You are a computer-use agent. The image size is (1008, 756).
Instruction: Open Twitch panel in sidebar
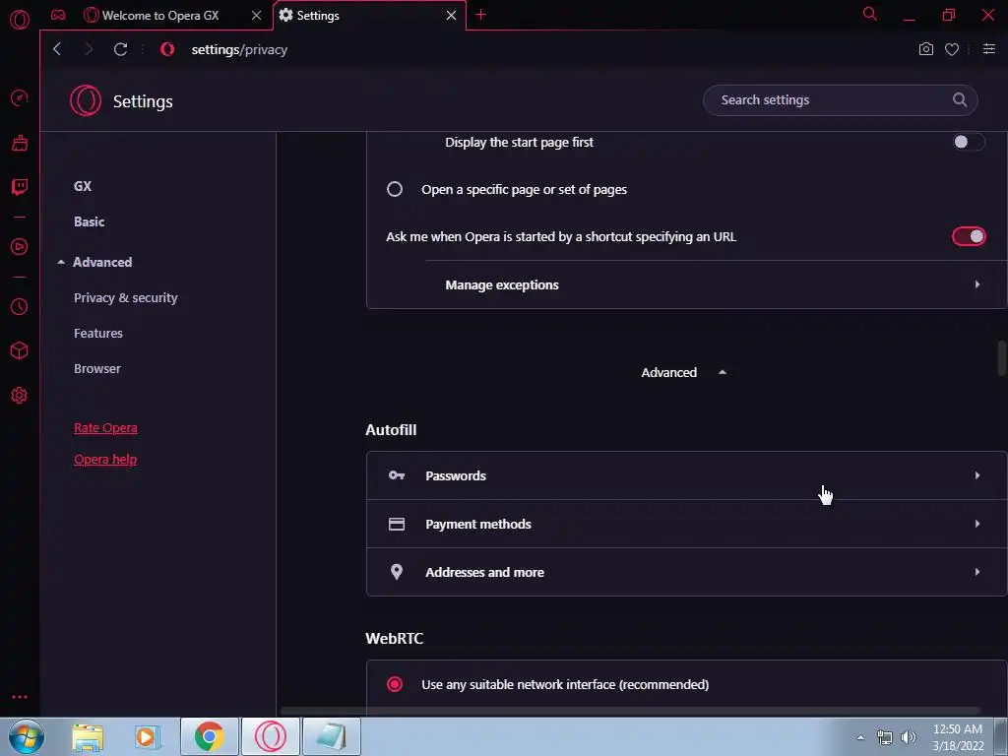(20, 187)
